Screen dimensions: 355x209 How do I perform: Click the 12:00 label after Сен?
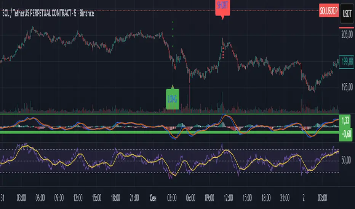pos(228,198)
